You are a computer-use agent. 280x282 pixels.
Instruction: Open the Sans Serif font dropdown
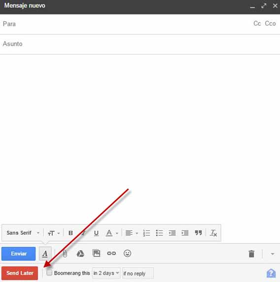[x=23, y=233]
